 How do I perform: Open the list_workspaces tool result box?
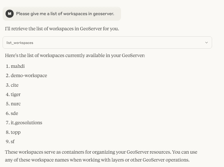(107, 42)
